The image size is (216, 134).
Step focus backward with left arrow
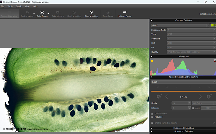[x=167, y=97]
